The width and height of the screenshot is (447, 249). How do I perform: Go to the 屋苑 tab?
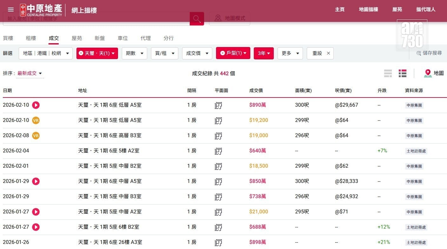pos(77,38)
